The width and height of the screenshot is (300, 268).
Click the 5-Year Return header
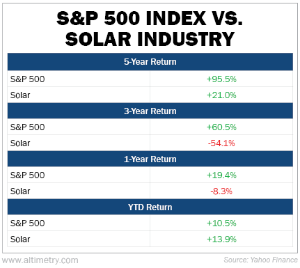click(x=150, y=62)
